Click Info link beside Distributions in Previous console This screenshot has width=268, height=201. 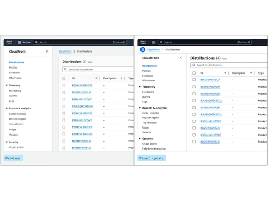pos(91,62)
